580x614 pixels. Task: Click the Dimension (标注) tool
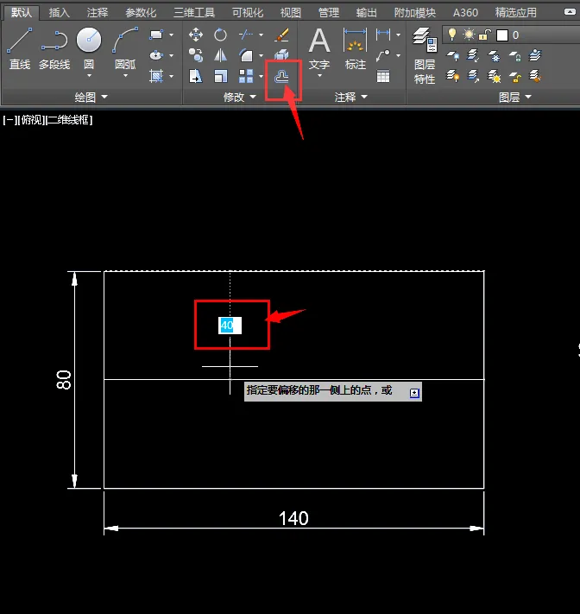pyautogui.click(x=356, y=47)
